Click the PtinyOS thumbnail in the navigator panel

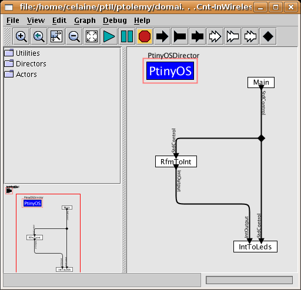32,203
